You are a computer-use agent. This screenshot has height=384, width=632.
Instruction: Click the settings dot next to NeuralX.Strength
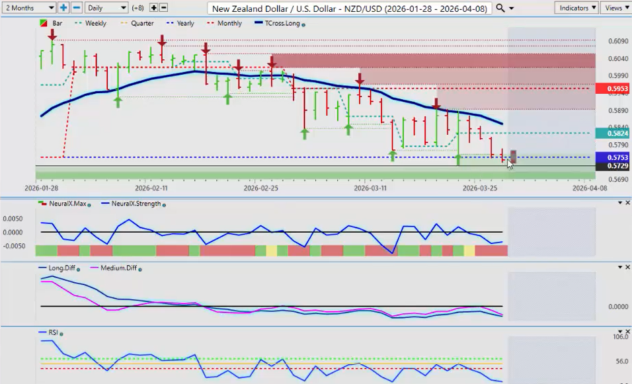(x=163, y=204)
